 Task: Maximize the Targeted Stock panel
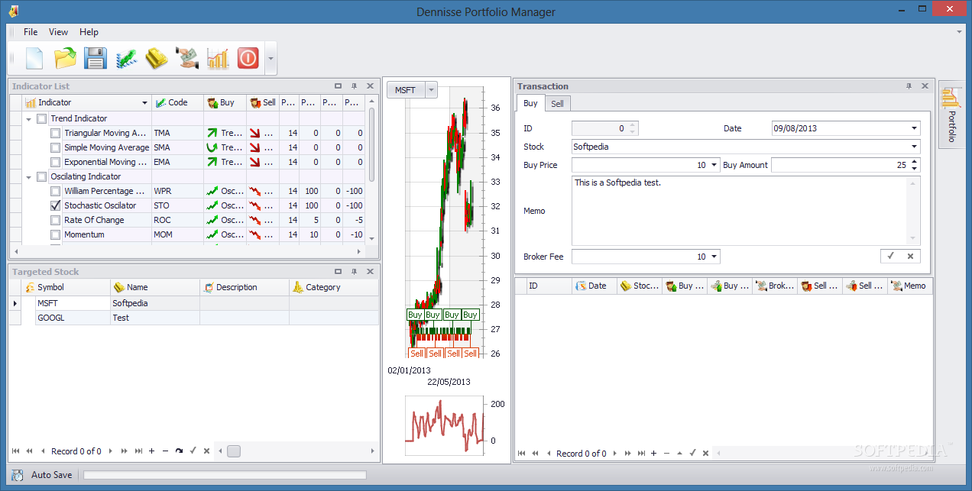339,272
